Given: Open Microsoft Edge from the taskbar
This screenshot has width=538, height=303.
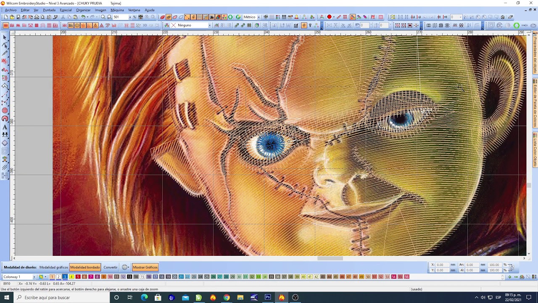Looking at the screenshot, I should coord(144,298).
